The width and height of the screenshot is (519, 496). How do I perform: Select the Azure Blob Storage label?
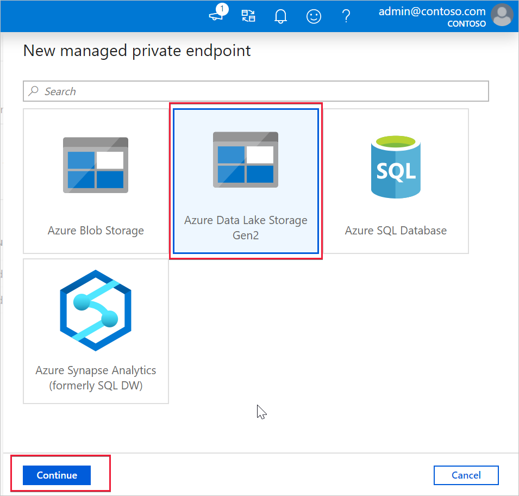pyautogui.click(x=96, y=231)
